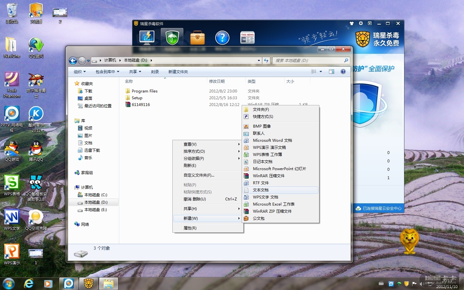464x290 pixels.
Task: Select 刷新(E) in the context menu
Action: pyautogui.click(x=190, y=166)
